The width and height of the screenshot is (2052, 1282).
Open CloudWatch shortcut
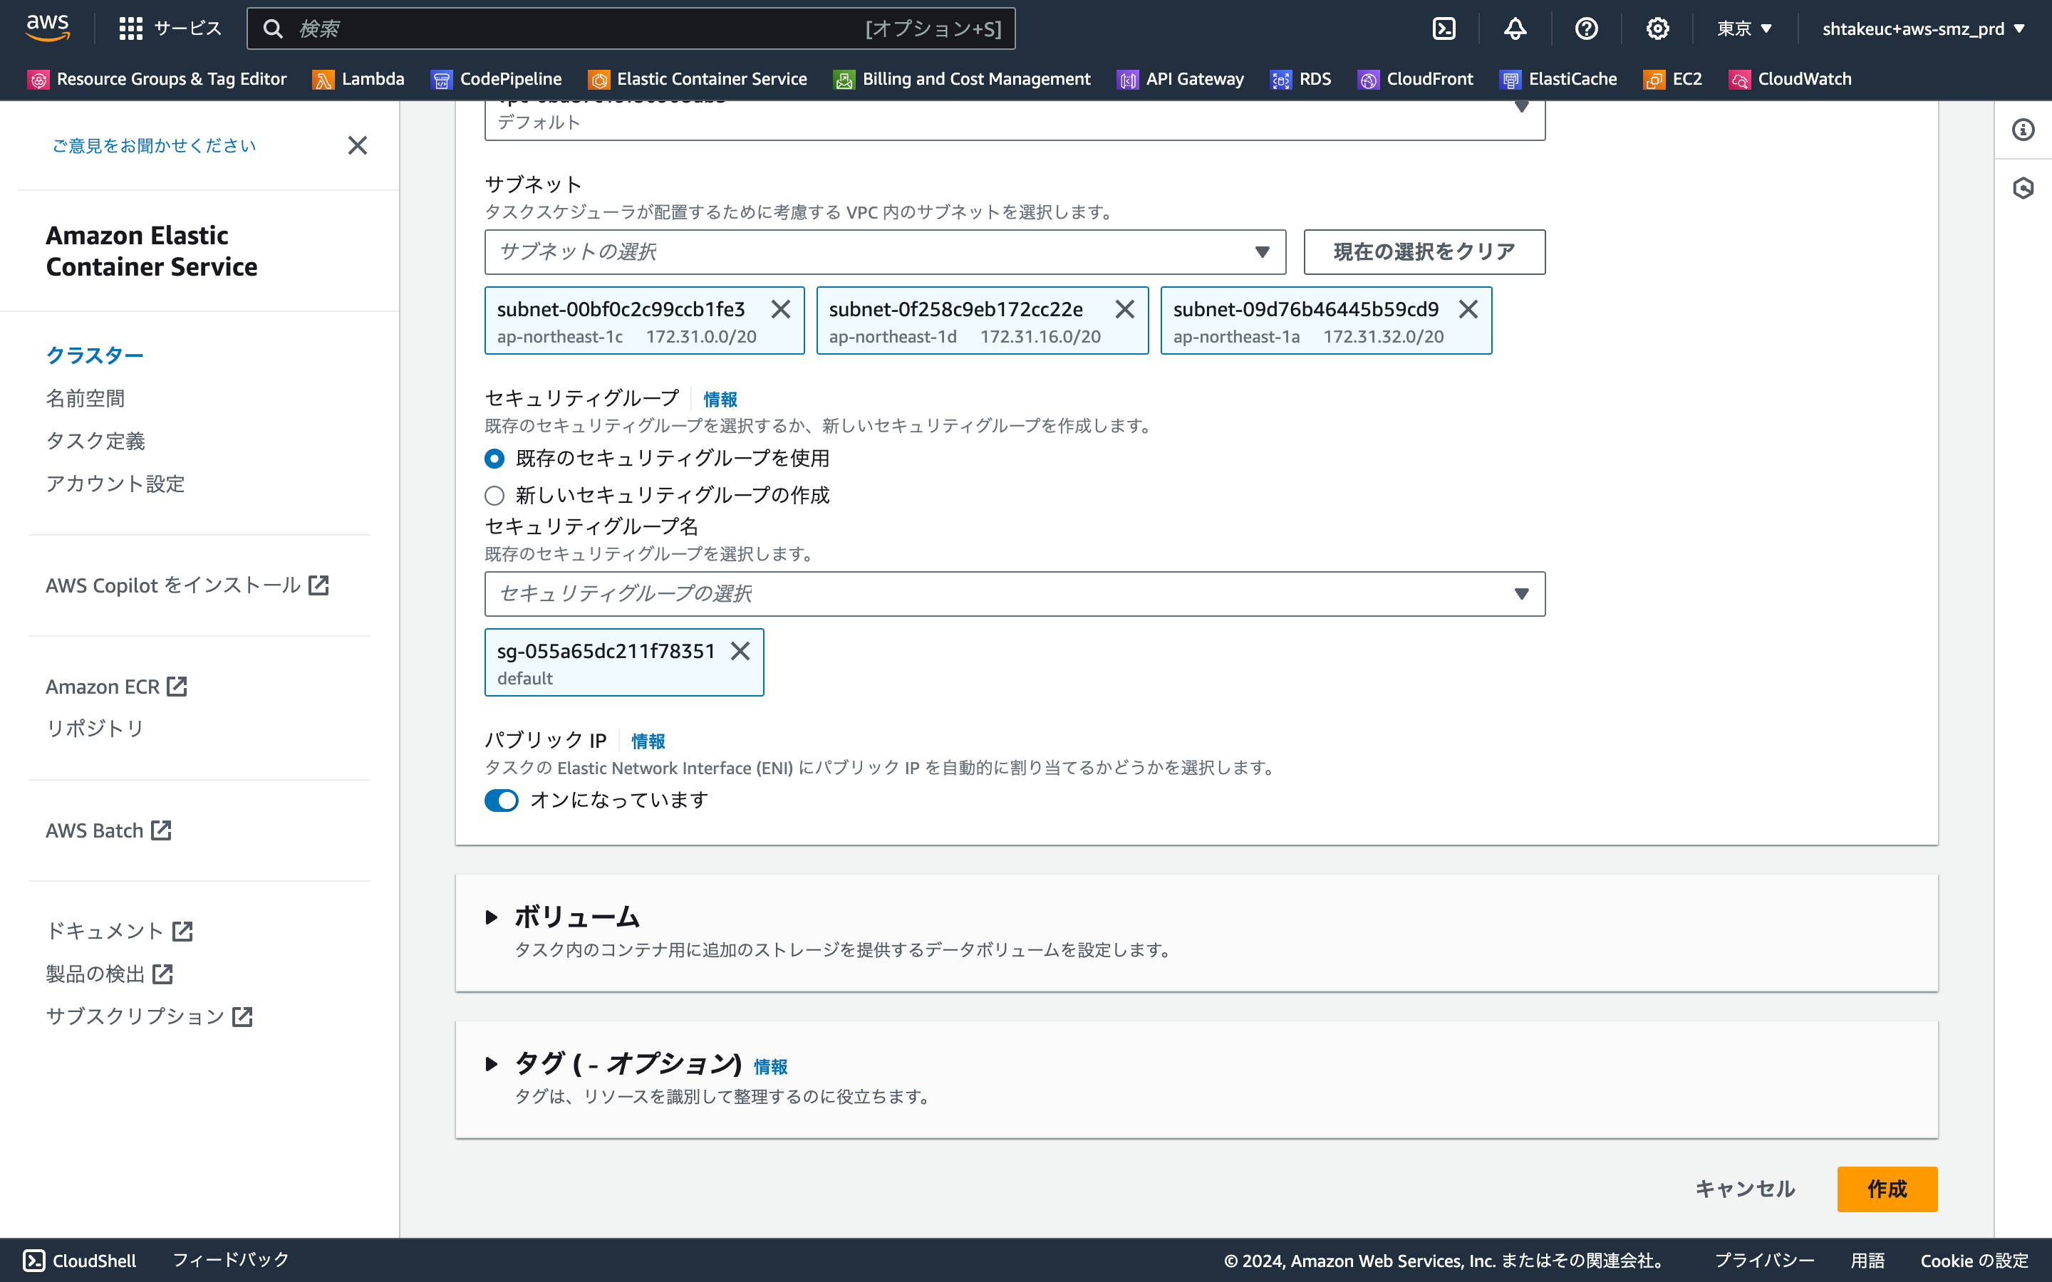1791,79
